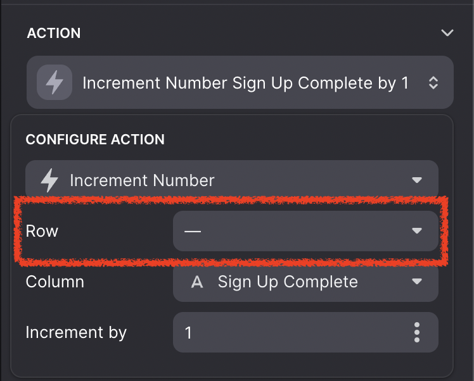Open the Row dropdown field
The height and width of the screenshot is (381, 474).
(x=305, y=231)
